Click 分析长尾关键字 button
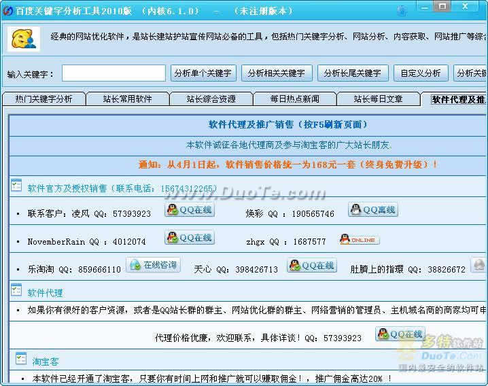The image size is (488, 386). [353, 73]
